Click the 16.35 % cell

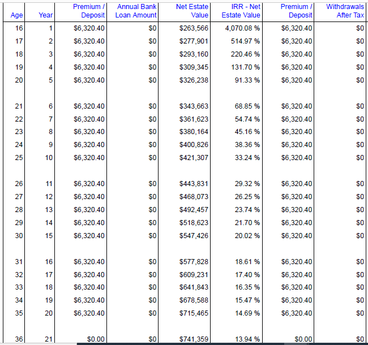point(247,287)
